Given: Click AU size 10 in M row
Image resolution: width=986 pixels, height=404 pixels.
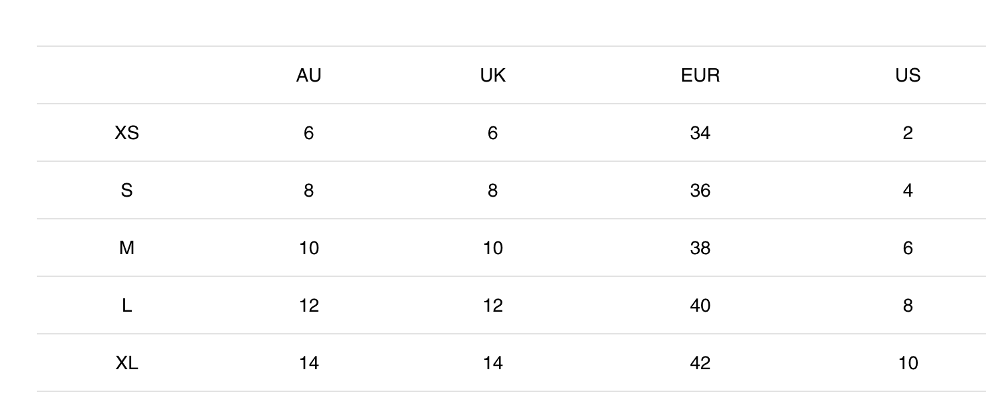Looking at the screenshot, I should pyautogui.click(x=308, y=248).
